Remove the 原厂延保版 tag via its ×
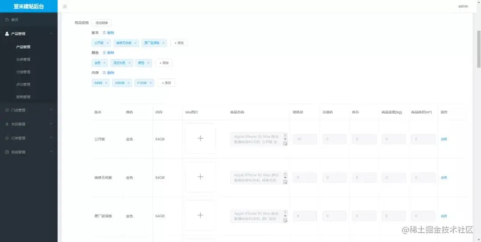481x242 pixels. pos(163,43)
